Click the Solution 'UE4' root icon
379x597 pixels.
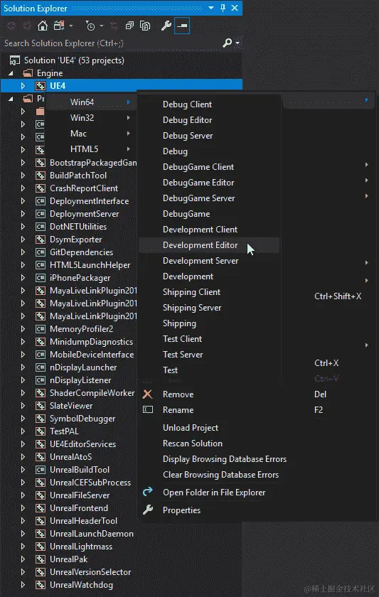point(14,60)
